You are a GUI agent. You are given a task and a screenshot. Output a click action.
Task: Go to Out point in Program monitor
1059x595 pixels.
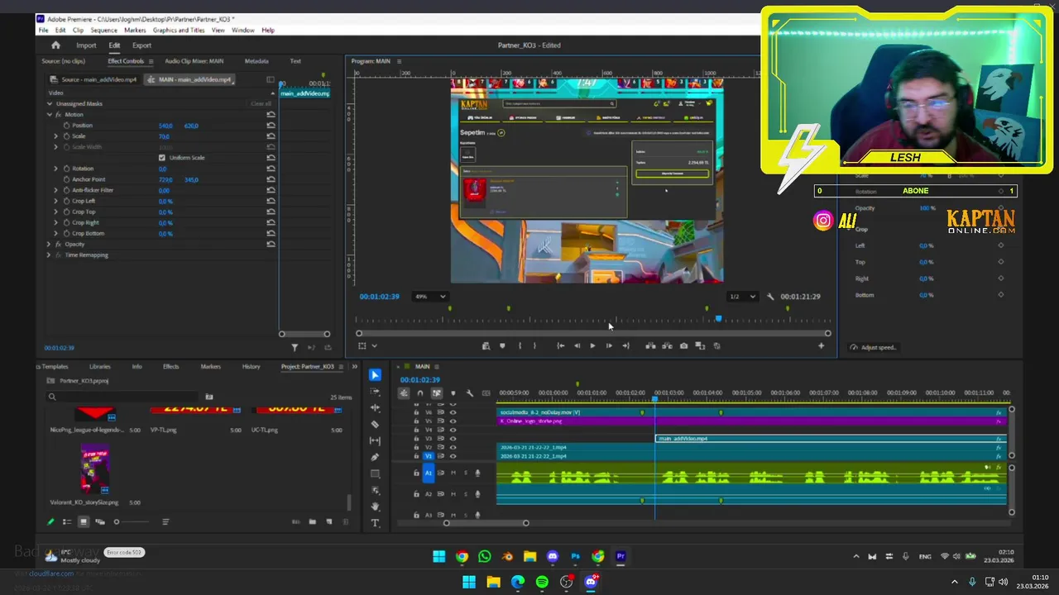[x=625, y=346]
